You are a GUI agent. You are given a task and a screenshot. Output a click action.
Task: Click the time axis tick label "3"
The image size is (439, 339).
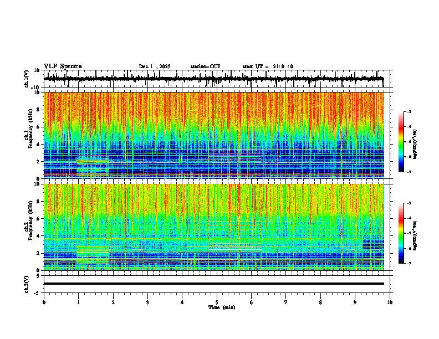coord(147,302)
